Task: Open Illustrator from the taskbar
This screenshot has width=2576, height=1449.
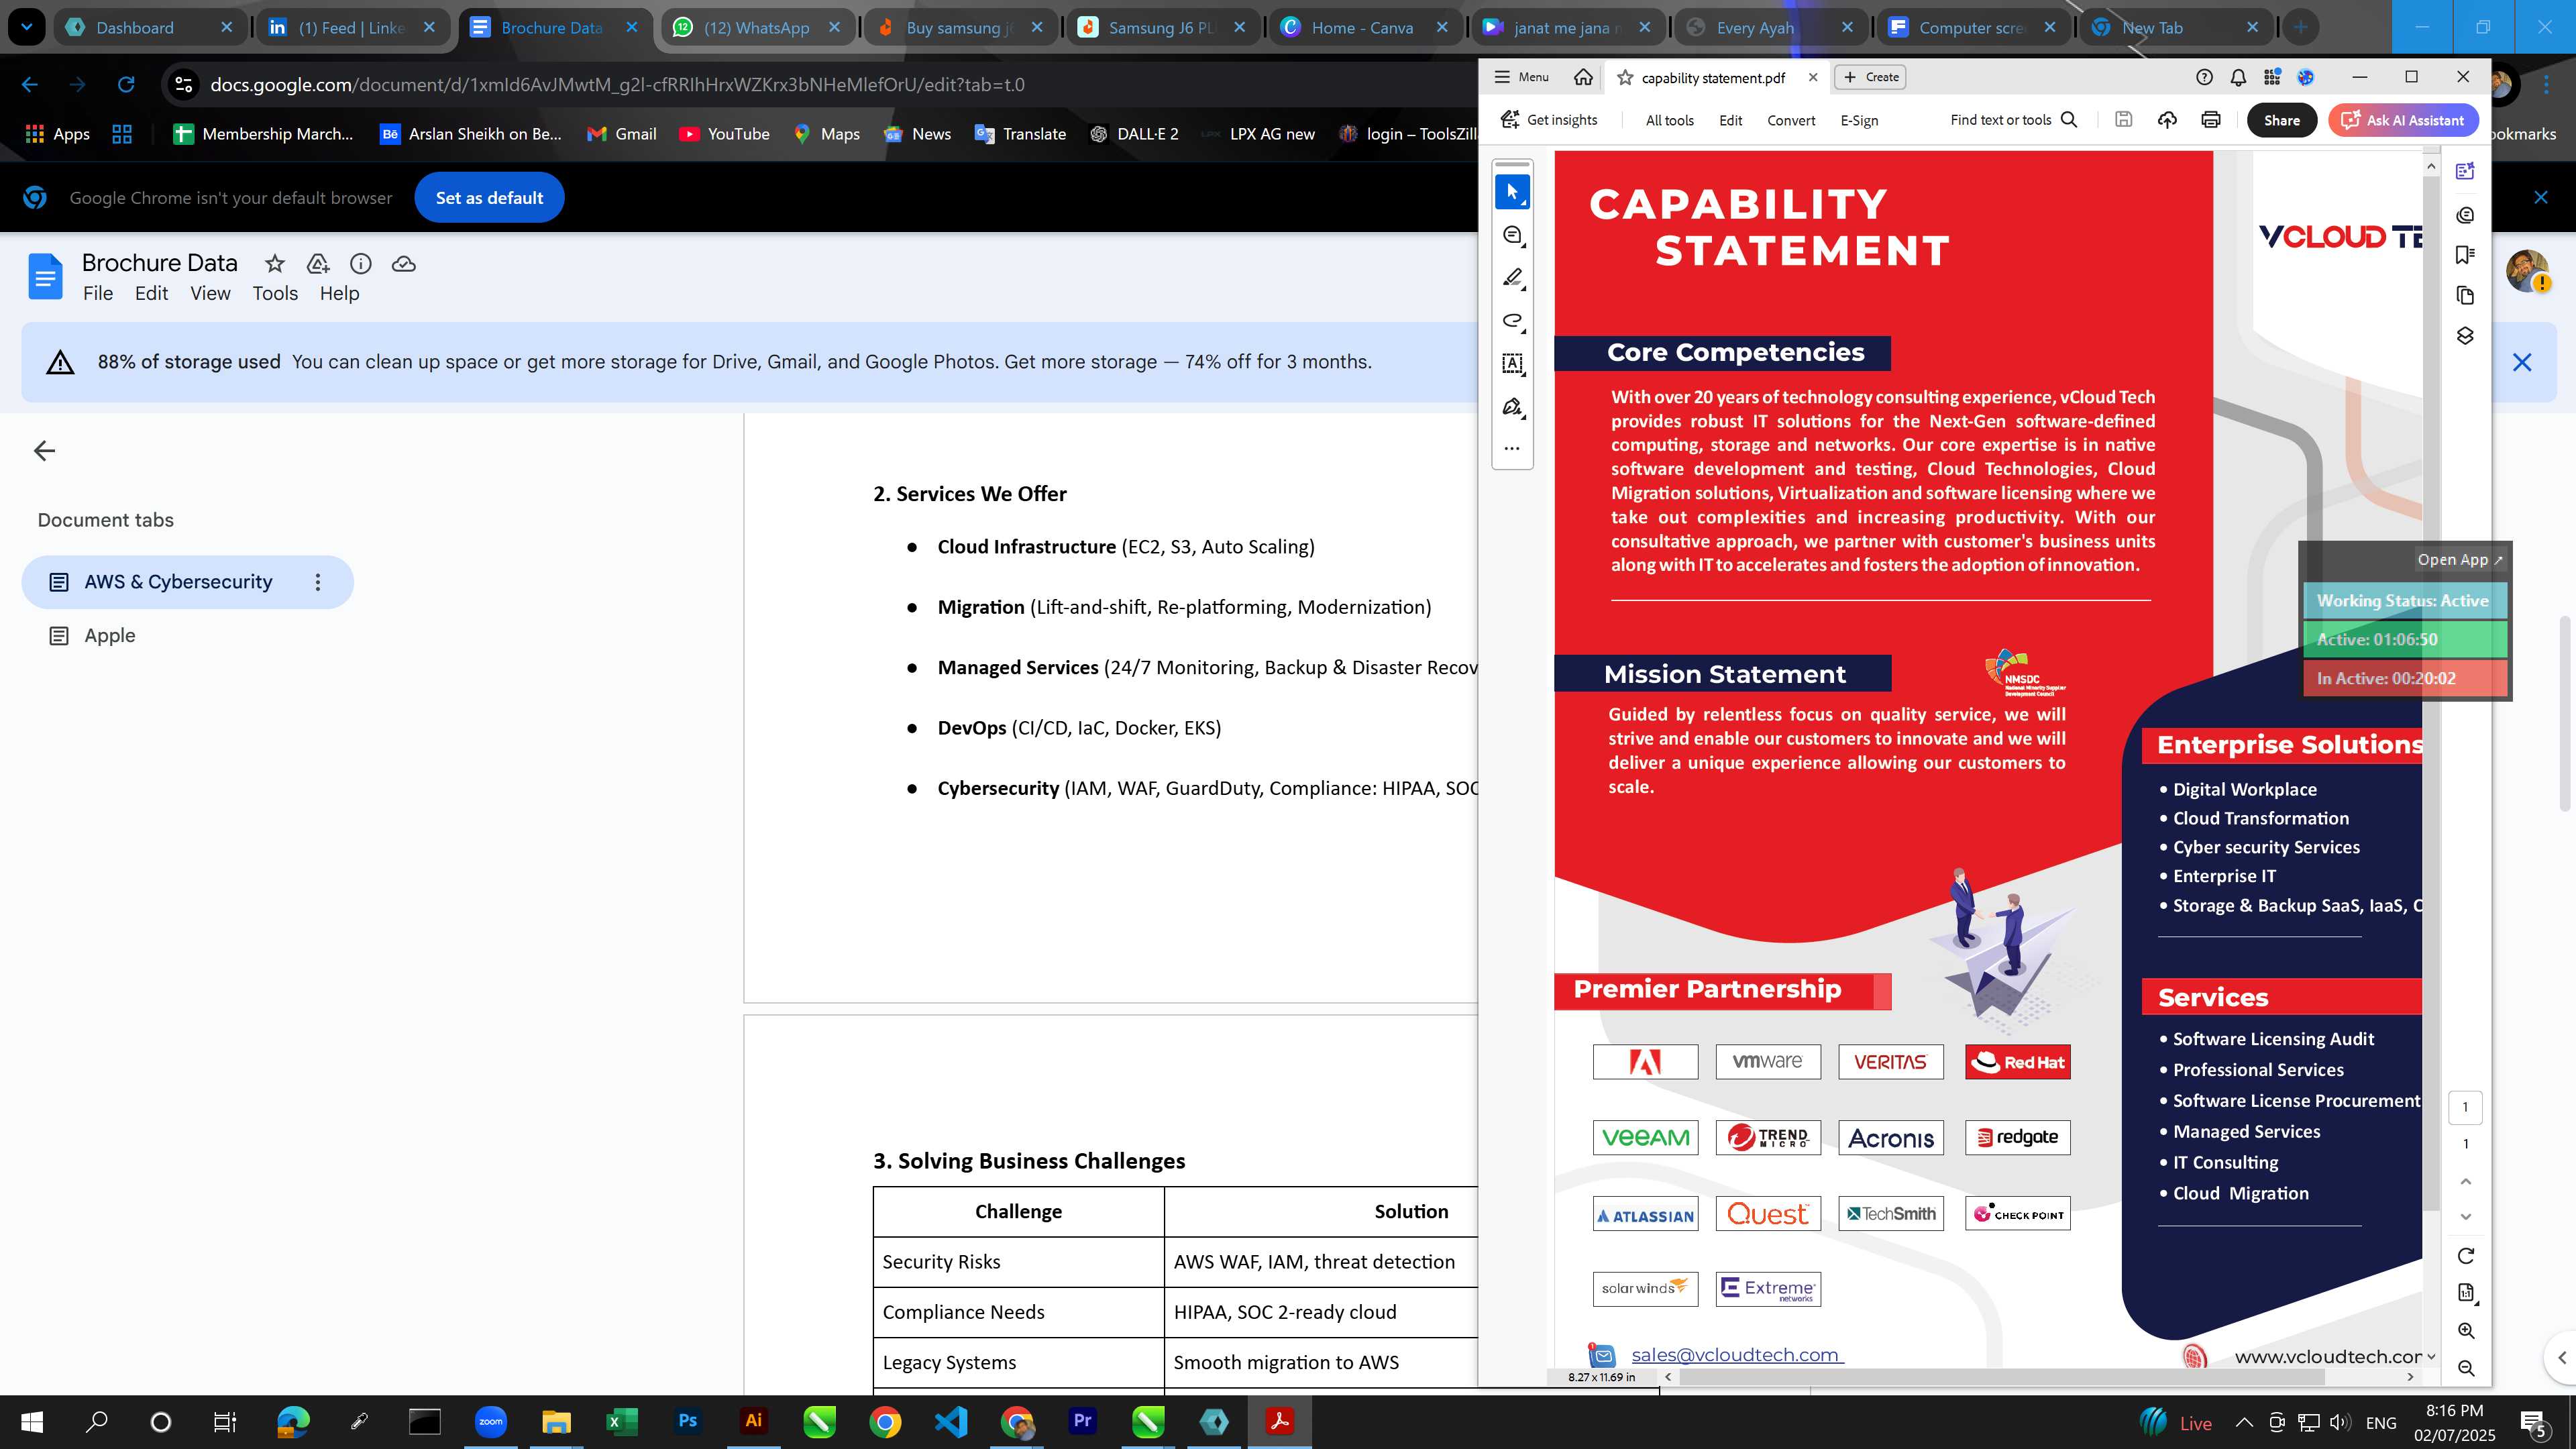Action: 753,1421
